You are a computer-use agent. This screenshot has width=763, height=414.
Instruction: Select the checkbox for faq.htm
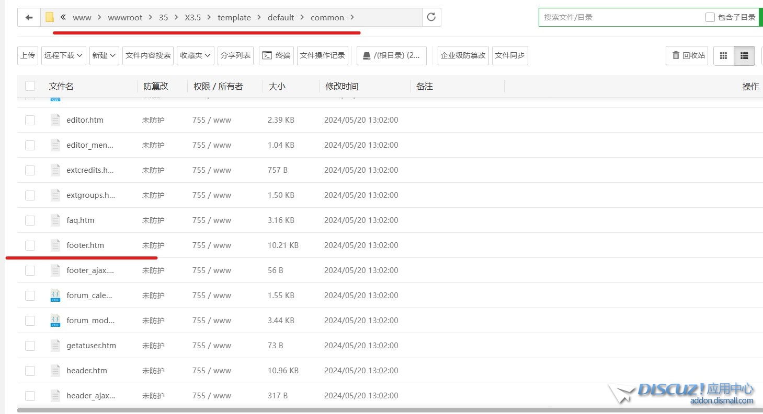tap(30, 220)
